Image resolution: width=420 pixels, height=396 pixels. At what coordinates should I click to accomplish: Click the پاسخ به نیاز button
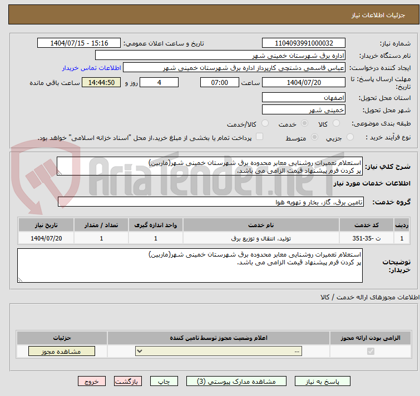(x=322, y=382)
